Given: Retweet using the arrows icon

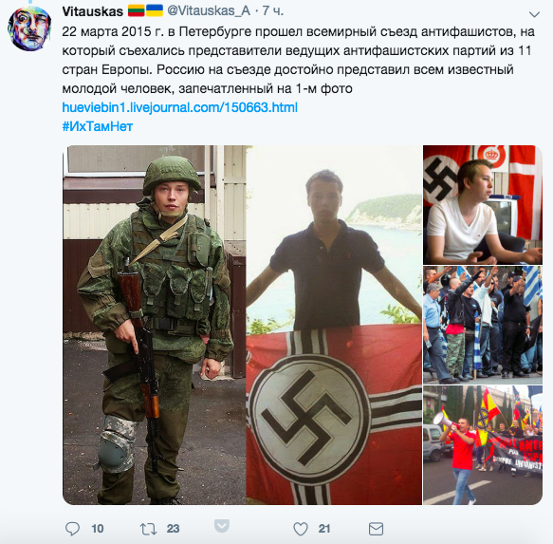Looking at the screenshot, I should pyautogui.click(x=149, y=529).
